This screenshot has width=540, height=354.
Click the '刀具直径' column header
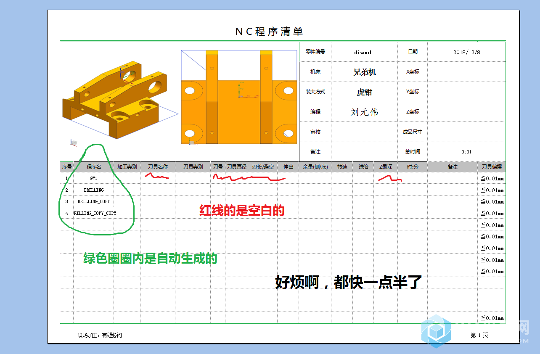click(x=237, y=167)
